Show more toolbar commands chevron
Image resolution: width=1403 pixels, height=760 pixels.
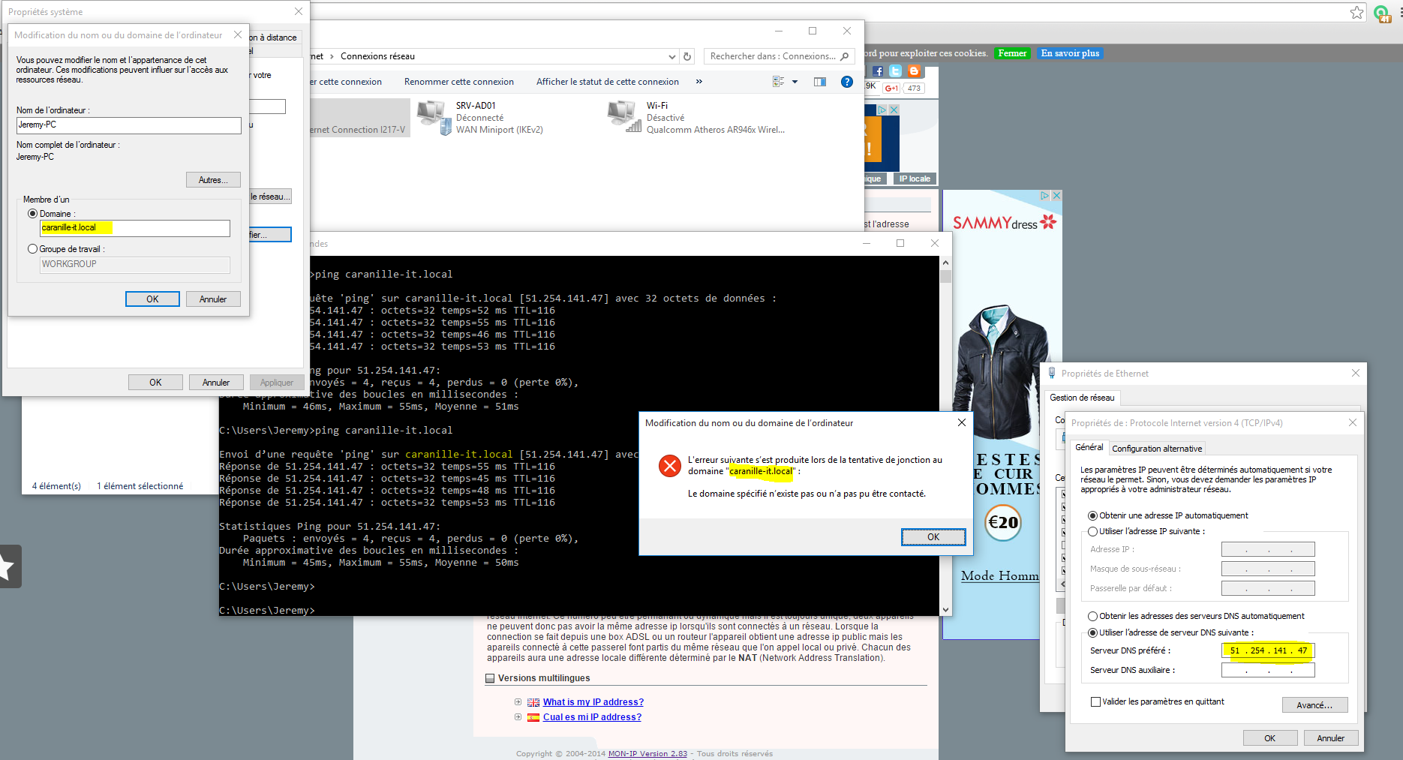(699, 82)
